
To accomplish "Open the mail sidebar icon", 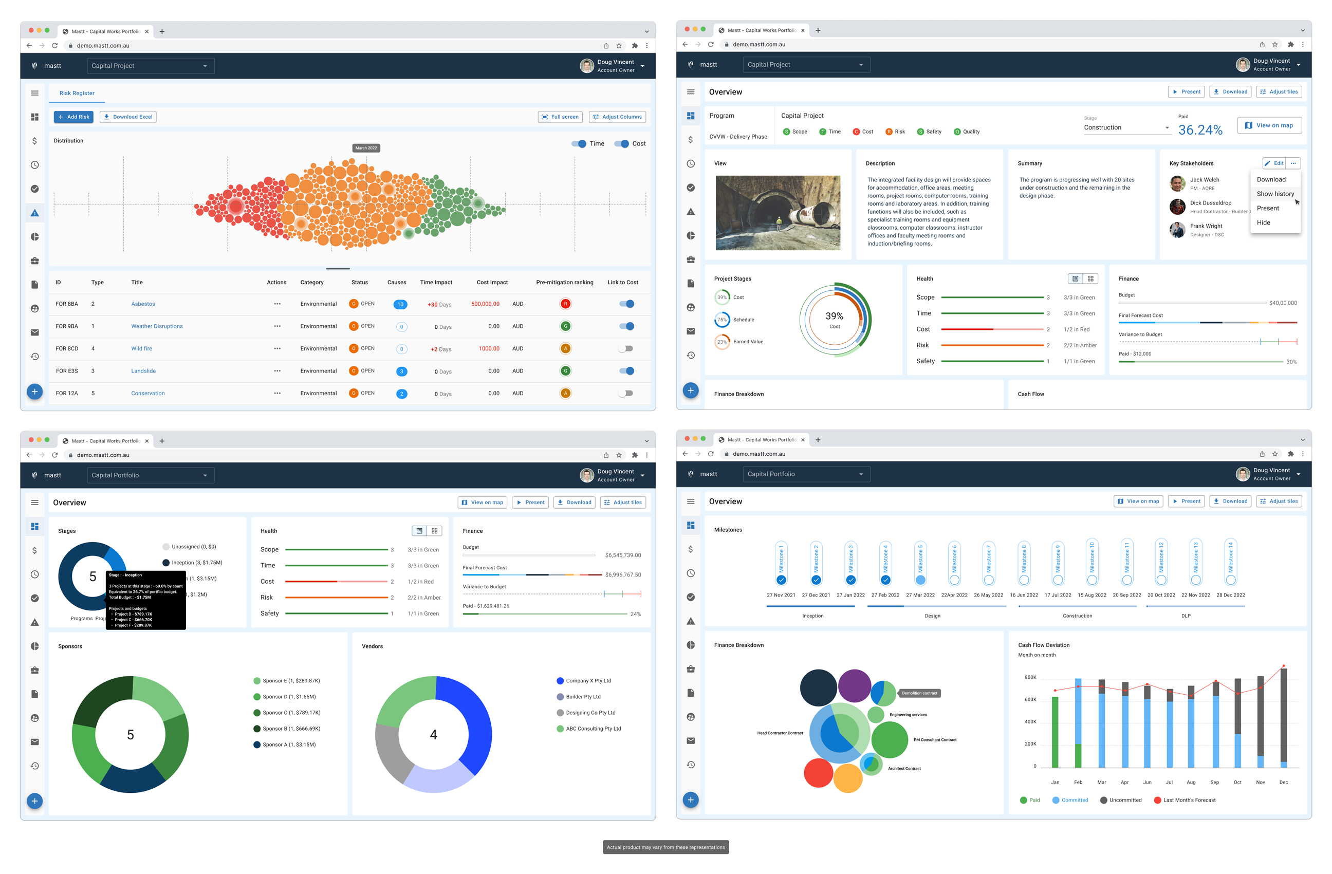I will pyautogui.click(x=35, y=332).
